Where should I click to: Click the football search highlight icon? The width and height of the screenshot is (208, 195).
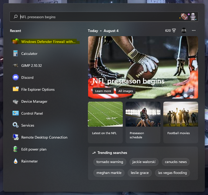(185, 17)
